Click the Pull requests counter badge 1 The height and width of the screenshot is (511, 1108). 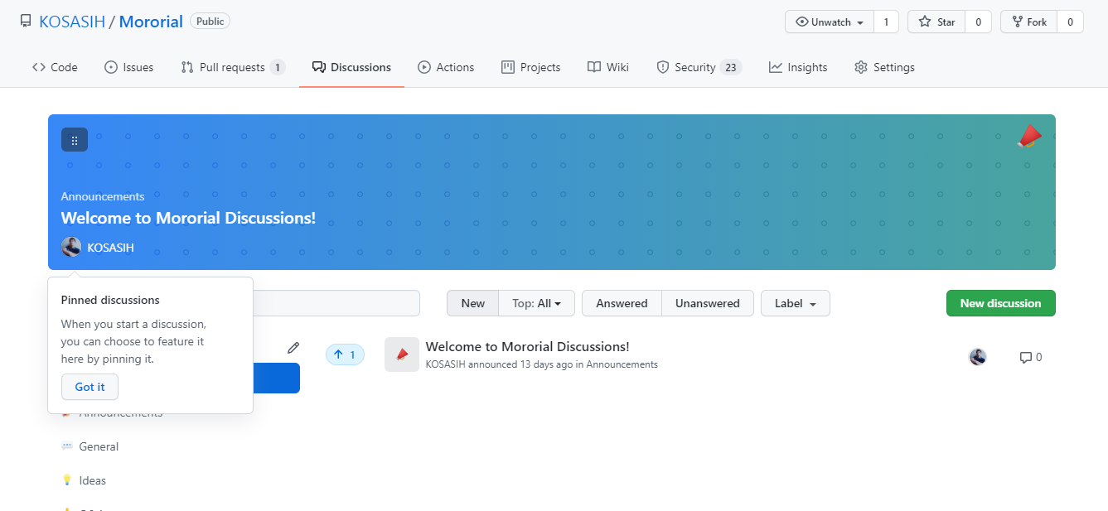tap(278, 67)
